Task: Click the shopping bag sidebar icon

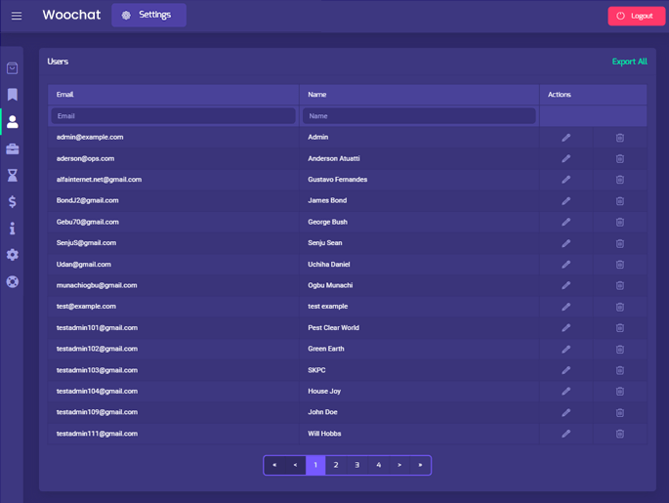Action: pyautogui.click(x=12, y=68)
